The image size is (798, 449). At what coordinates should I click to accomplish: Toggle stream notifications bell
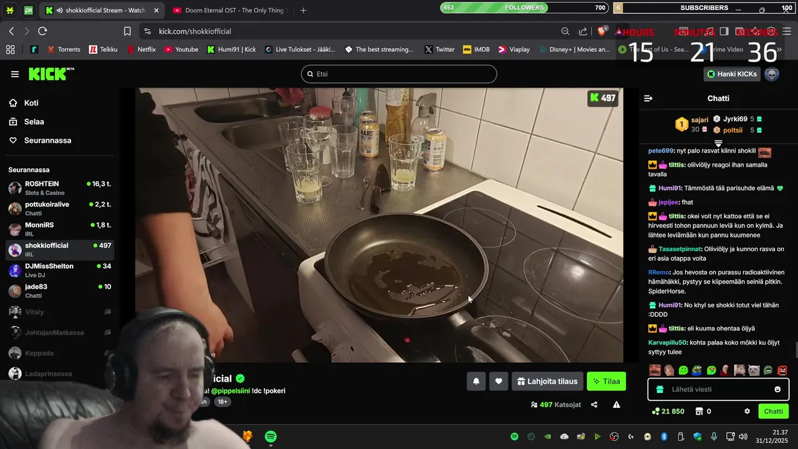pyautogui.click(x=476, y=381)
